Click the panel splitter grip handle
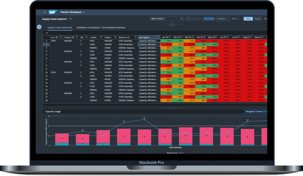303x176 pixels. click(x=172, y=108)
